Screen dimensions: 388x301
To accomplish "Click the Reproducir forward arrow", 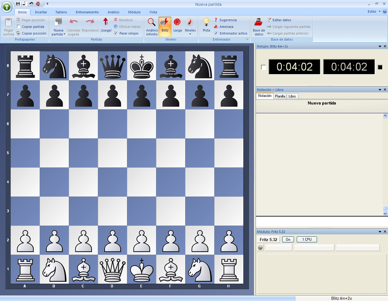I will tap(90, 22).
